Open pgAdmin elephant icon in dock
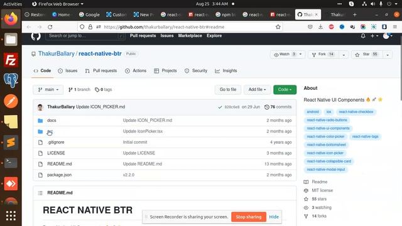The height and width of the screenshot is (226, 402). pos(11,80)
